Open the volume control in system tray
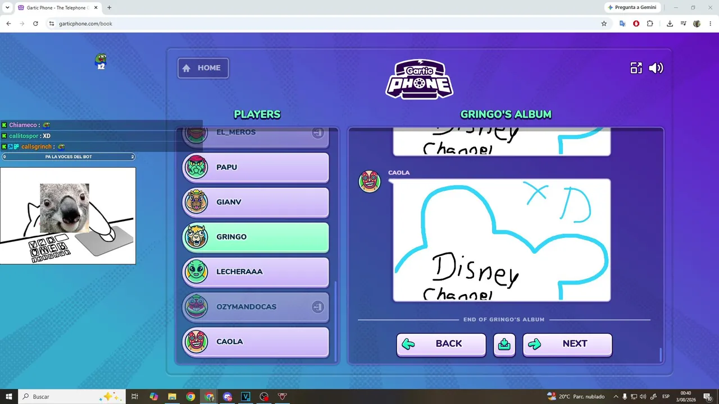719x404 pixels. coord(643,397)
